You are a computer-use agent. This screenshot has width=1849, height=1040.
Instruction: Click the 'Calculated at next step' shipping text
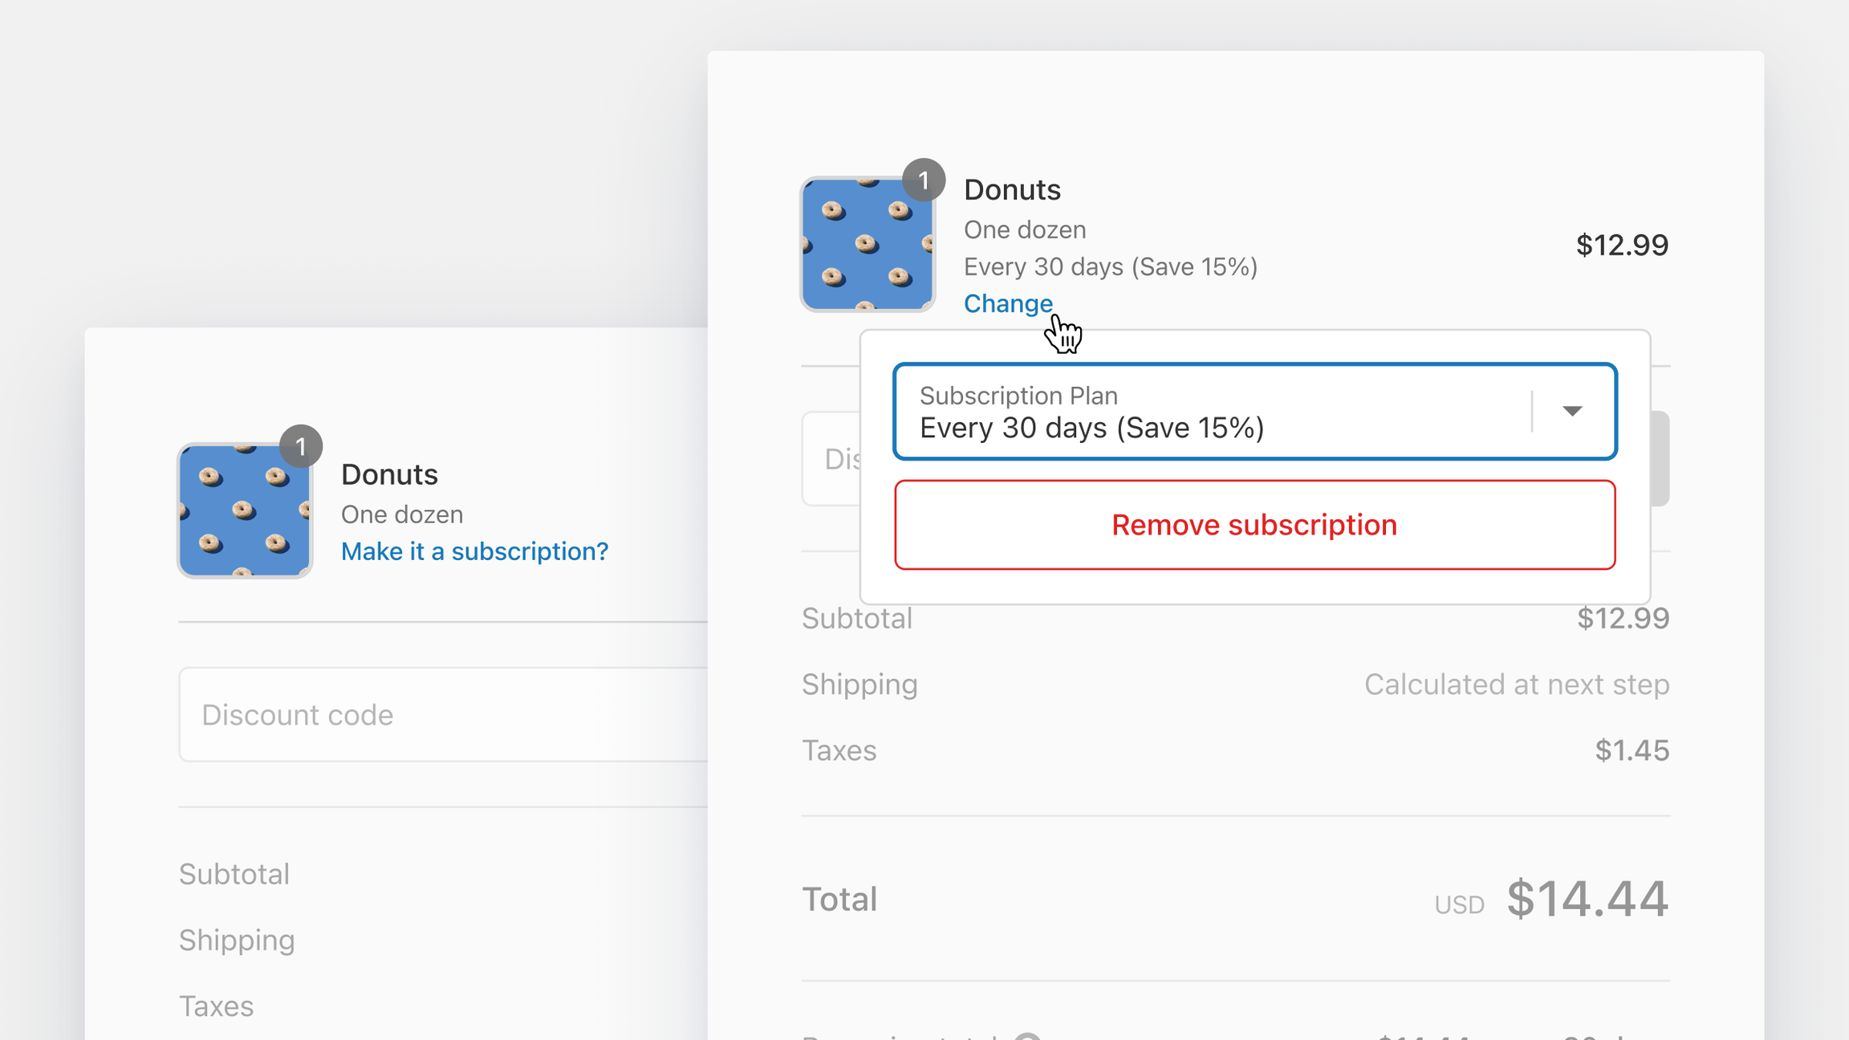tap(1517, 685)
